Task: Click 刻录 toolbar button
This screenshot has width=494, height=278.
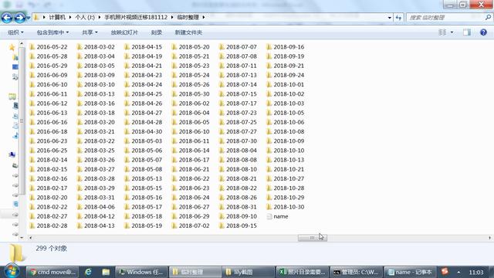Action: pos(157,32)
